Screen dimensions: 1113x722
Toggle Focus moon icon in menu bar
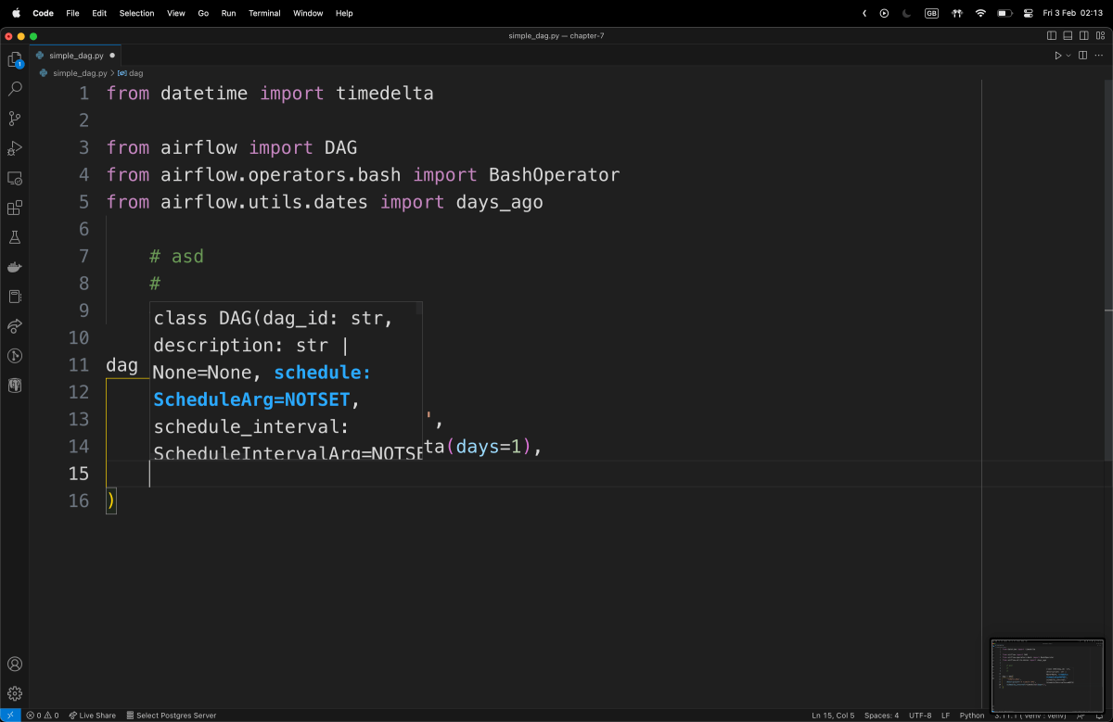coord(906,13)
